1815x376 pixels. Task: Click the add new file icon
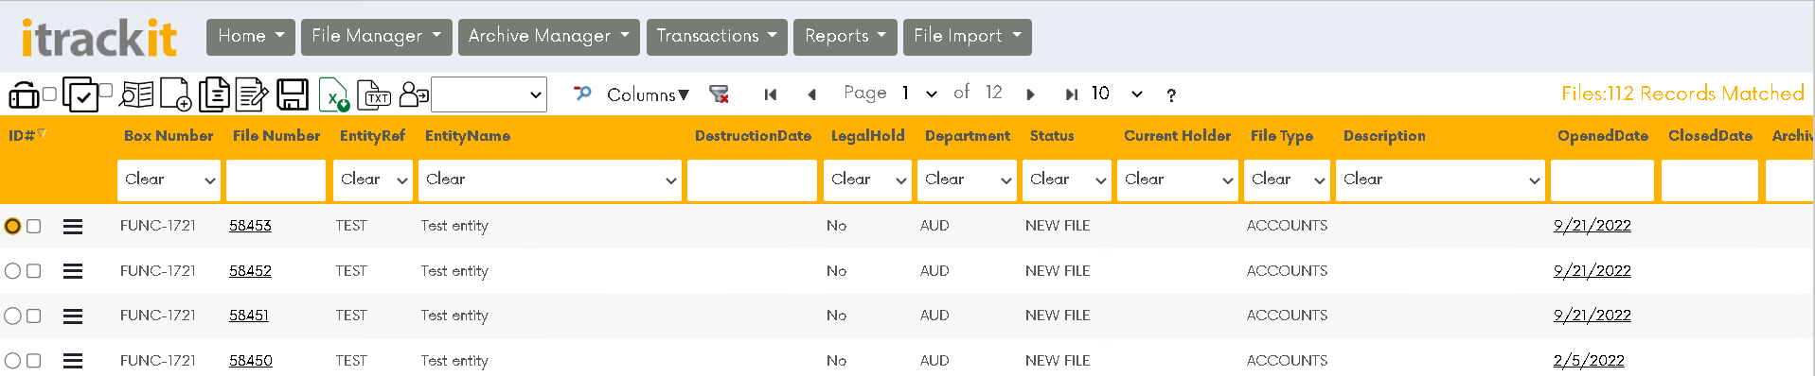pos(175,94)
